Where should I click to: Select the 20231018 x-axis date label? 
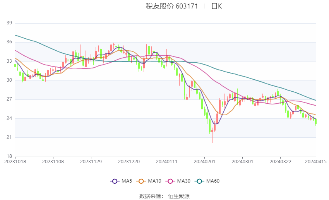[15, 162]
